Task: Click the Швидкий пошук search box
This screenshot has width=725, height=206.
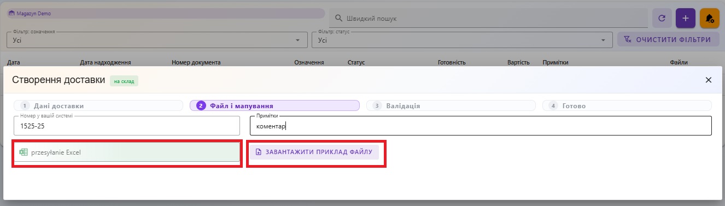Action: pyautogui.click(x=488, y=19)
